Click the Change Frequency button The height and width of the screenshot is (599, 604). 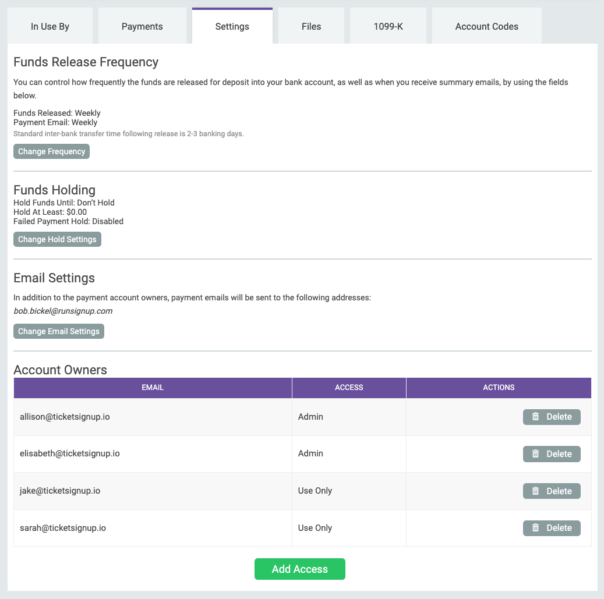[x=52, y=151]
